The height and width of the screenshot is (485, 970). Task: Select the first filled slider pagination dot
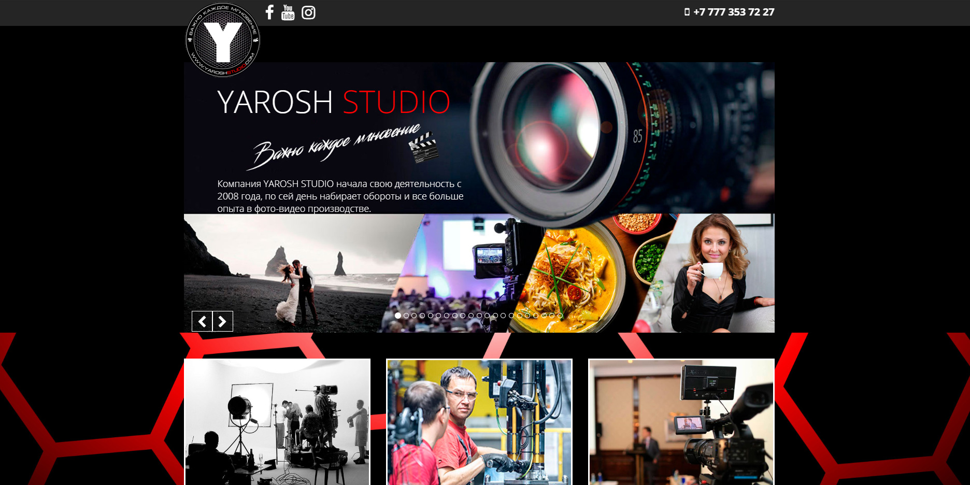[398, 315]
